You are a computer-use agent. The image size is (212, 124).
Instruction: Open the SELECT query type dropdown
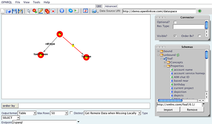tap(18, 118)
